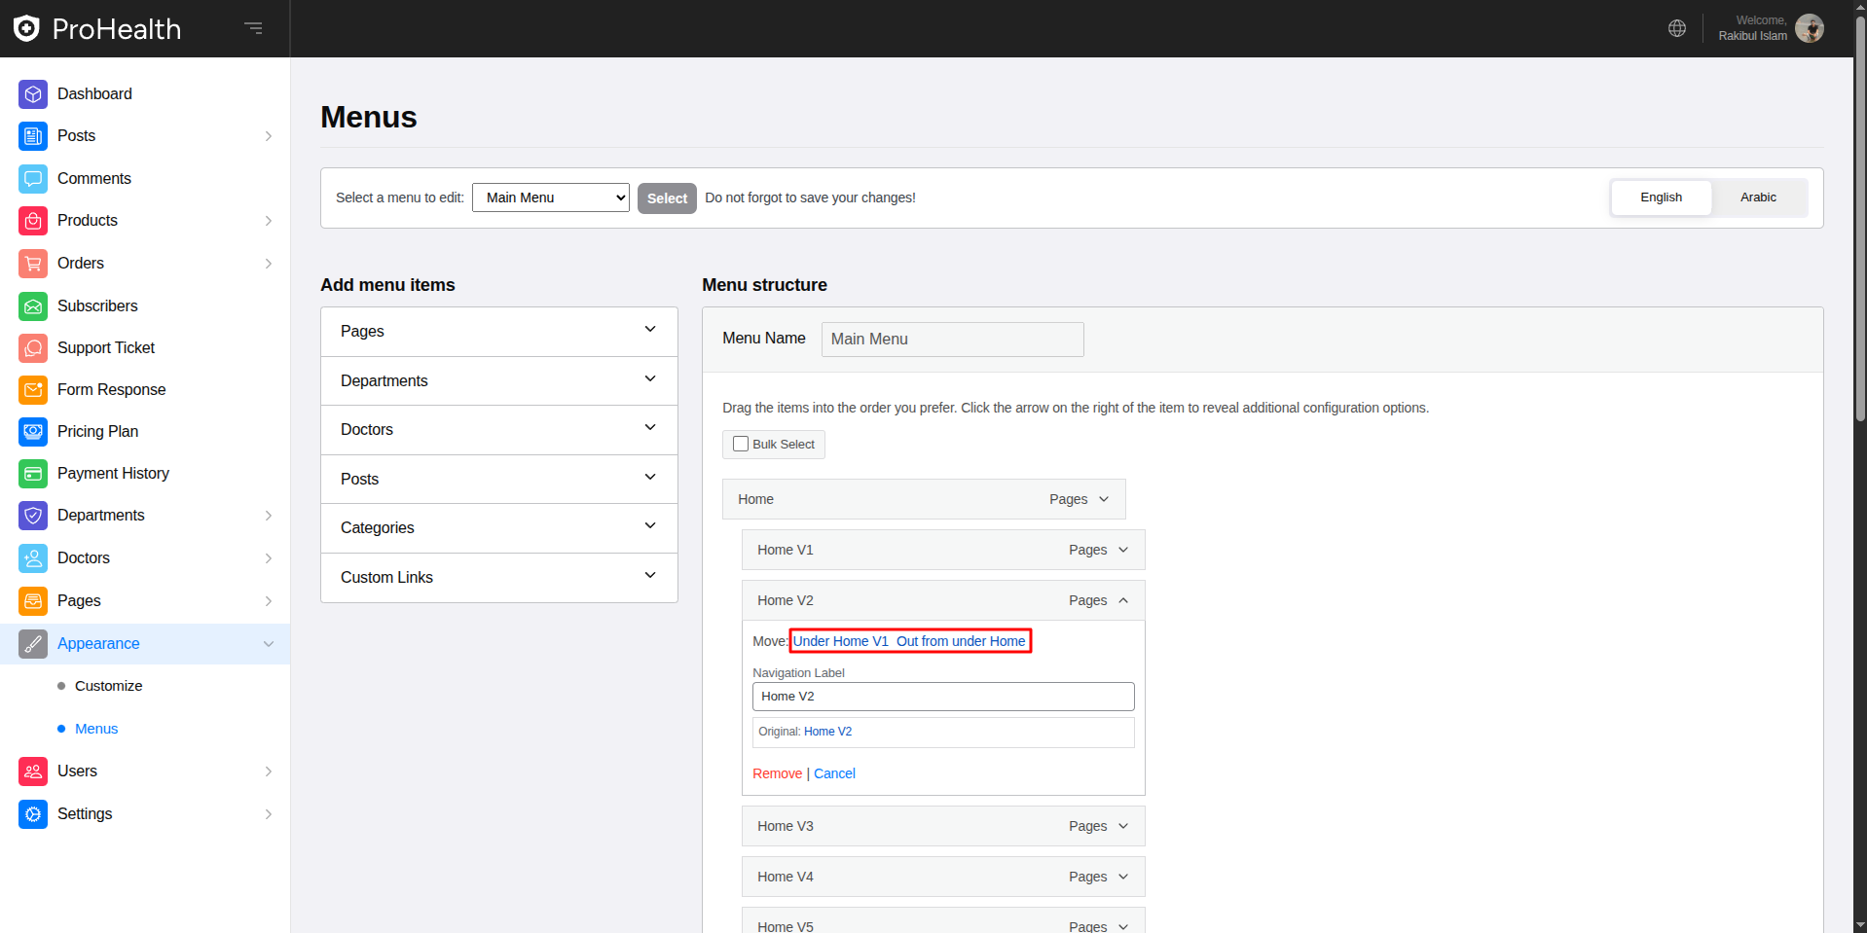Expand the Products sidebar chevron
Viewport: 1867px width, 933px height.
pyautogui.click(x=269, y=221)
